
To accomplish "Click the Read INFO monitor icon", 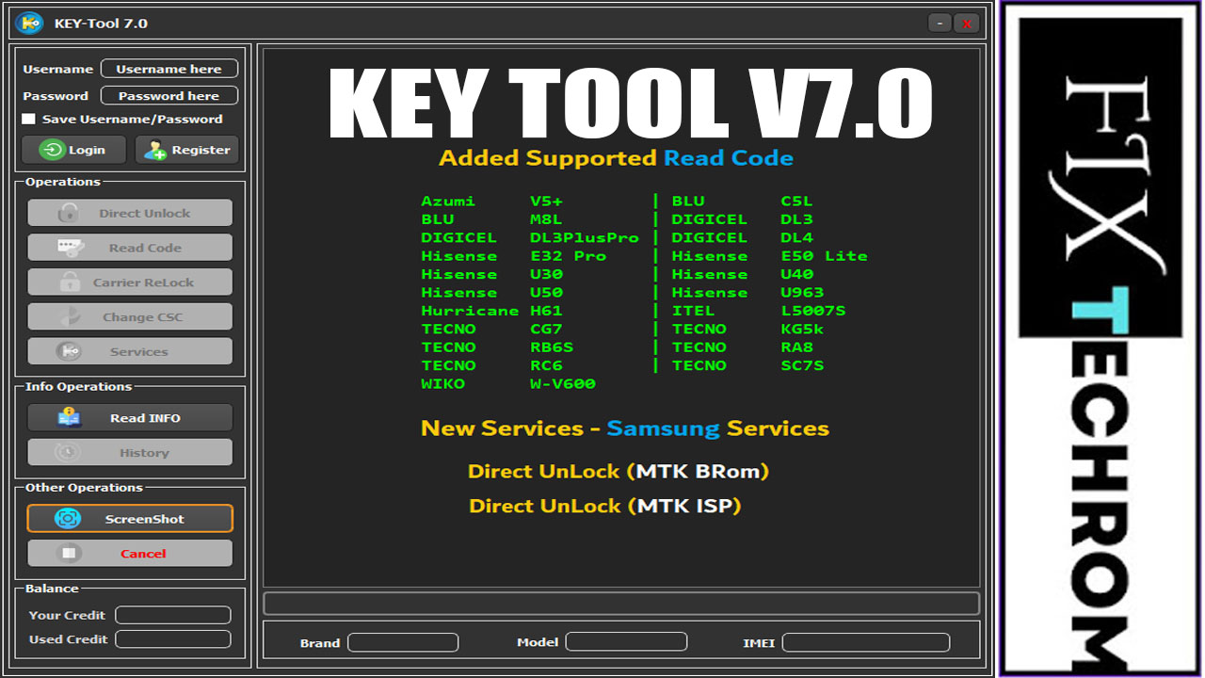I will (70, 417).
